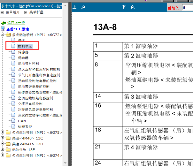This screenshot has height=166, width=193.
Task: Click the page icon beside 燃油喷射控制
Action: [13, 63]
